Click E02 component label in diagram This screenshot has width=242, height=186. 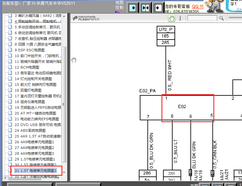click(182, 107)
